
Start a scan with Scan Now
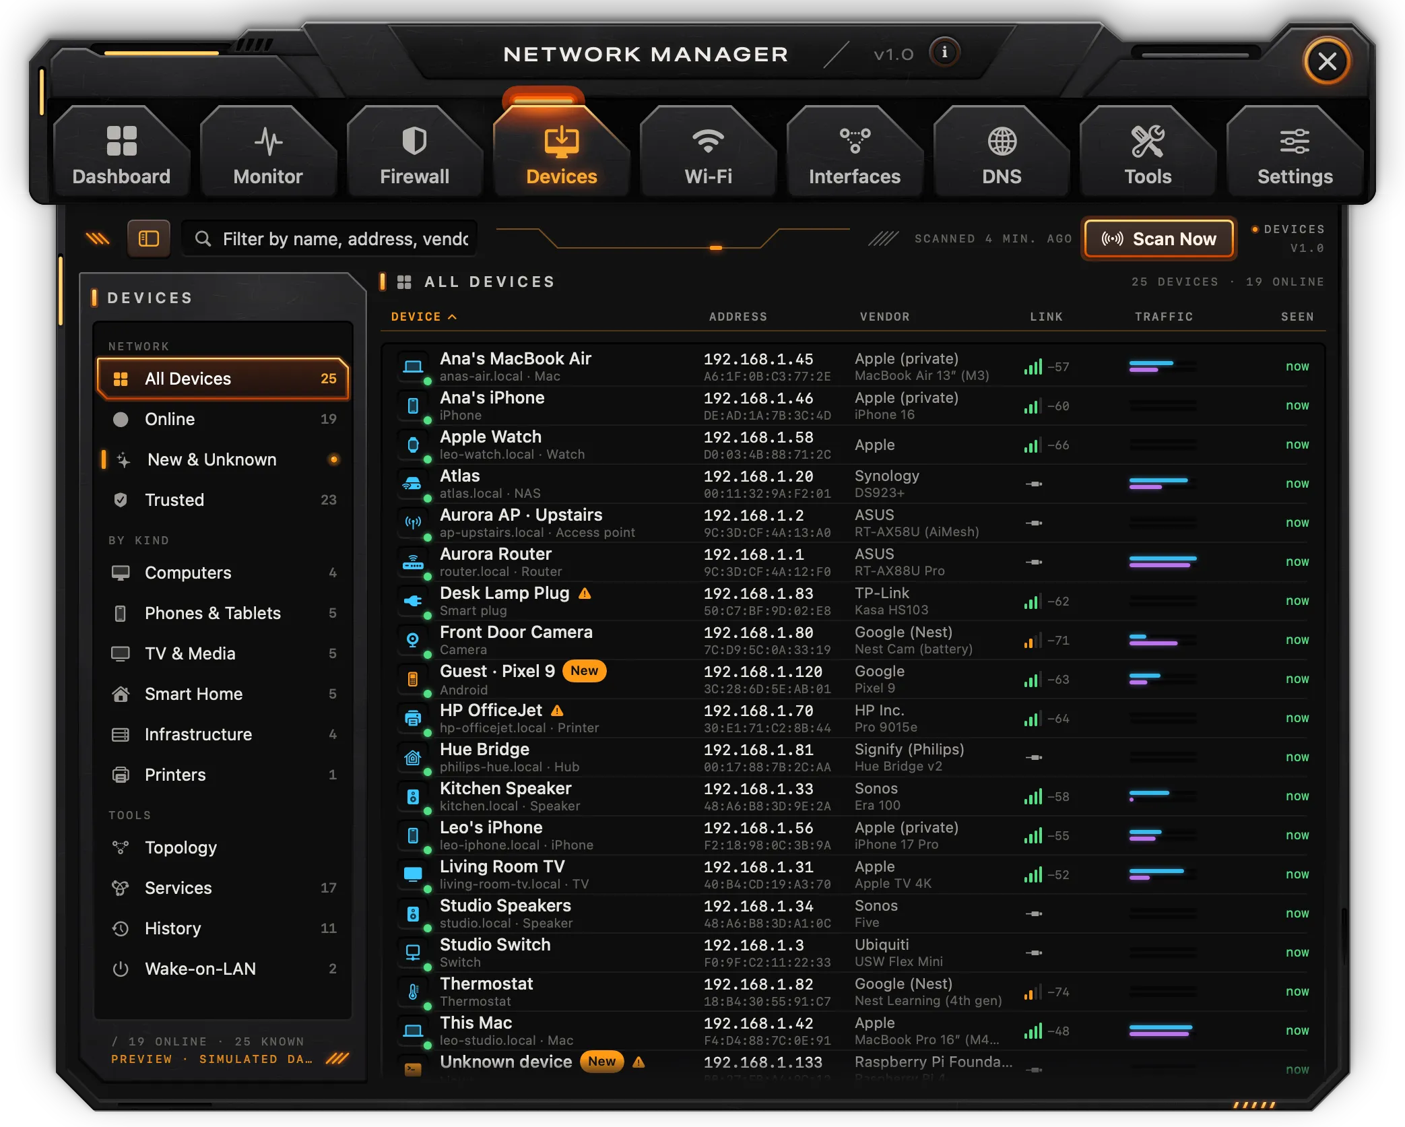point(1159,238)
